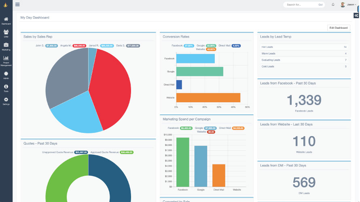
Task: Select the Cold Leads row
Action: tap(304, 67)
